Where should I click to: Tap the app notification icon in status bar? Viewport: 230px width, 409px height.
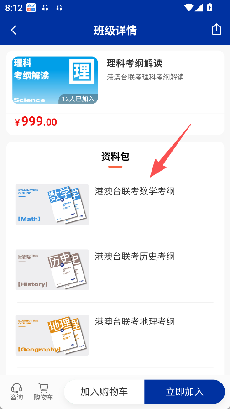pos(31,8)
